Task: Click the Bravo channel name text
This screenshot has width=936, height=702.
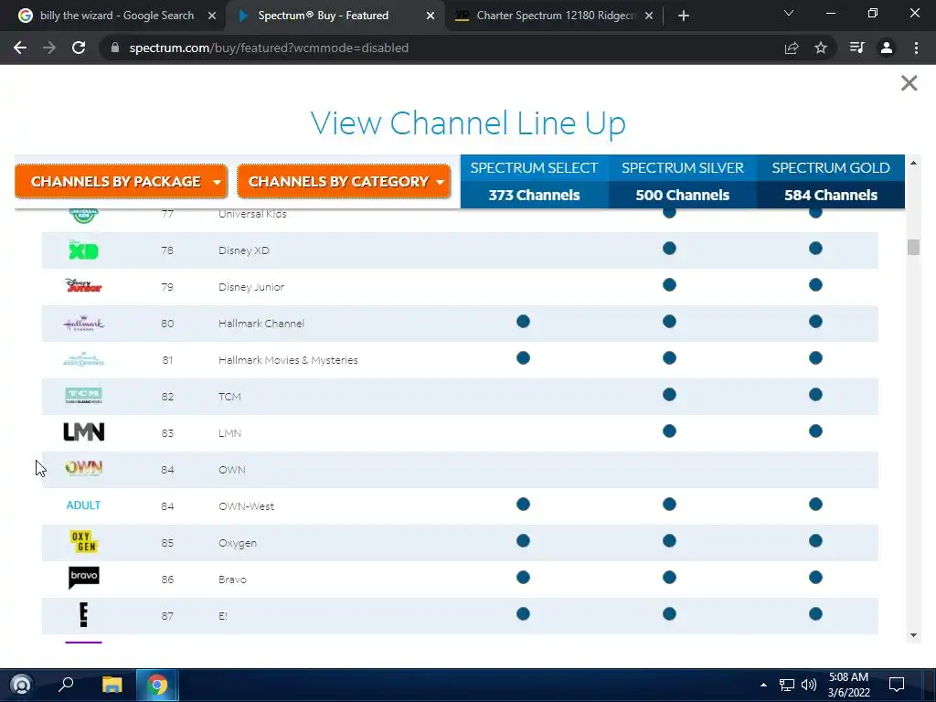Action: click(232, 580)
